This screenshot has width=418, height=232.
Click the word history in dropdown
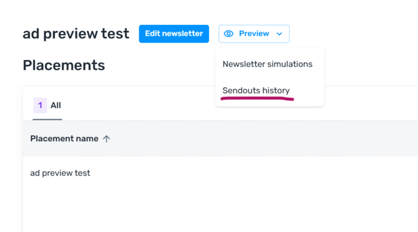(276, 91)
